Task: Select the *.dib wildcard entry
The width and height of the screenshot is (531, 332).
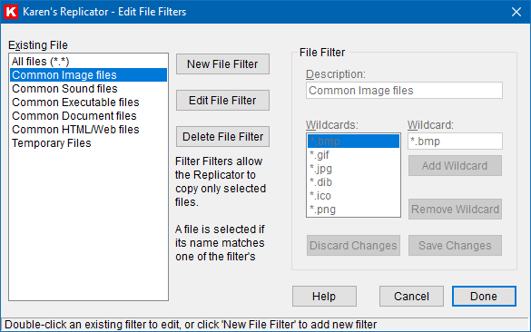Action: coord(353,182)
